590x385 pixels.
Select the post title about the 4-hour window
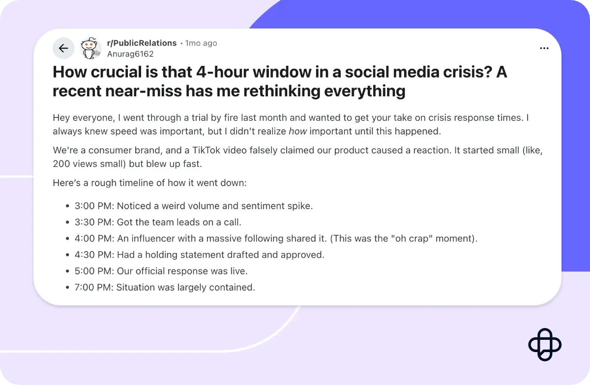pyautogui.click(x=280, y=81)
